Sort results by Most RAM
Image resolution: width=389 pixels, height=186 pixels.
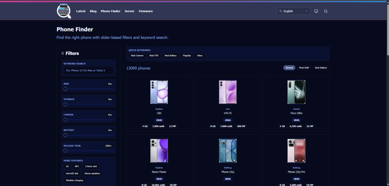[x=304, y=68]
